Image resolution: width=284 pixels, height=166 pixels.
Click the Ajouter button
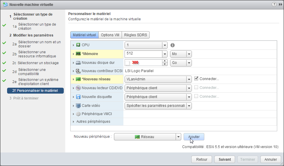[x=194, y=137]
